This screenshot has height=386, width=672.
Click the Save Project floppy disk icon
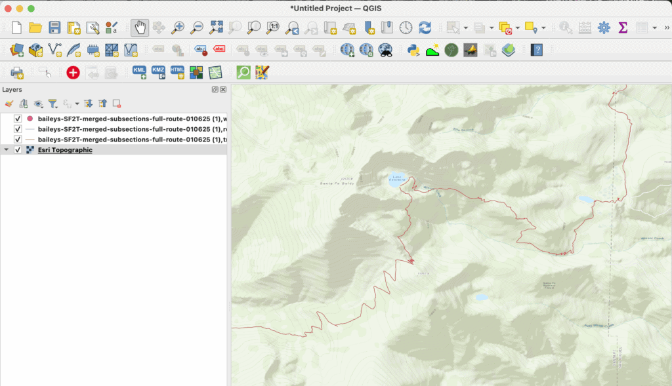point(54,28)
